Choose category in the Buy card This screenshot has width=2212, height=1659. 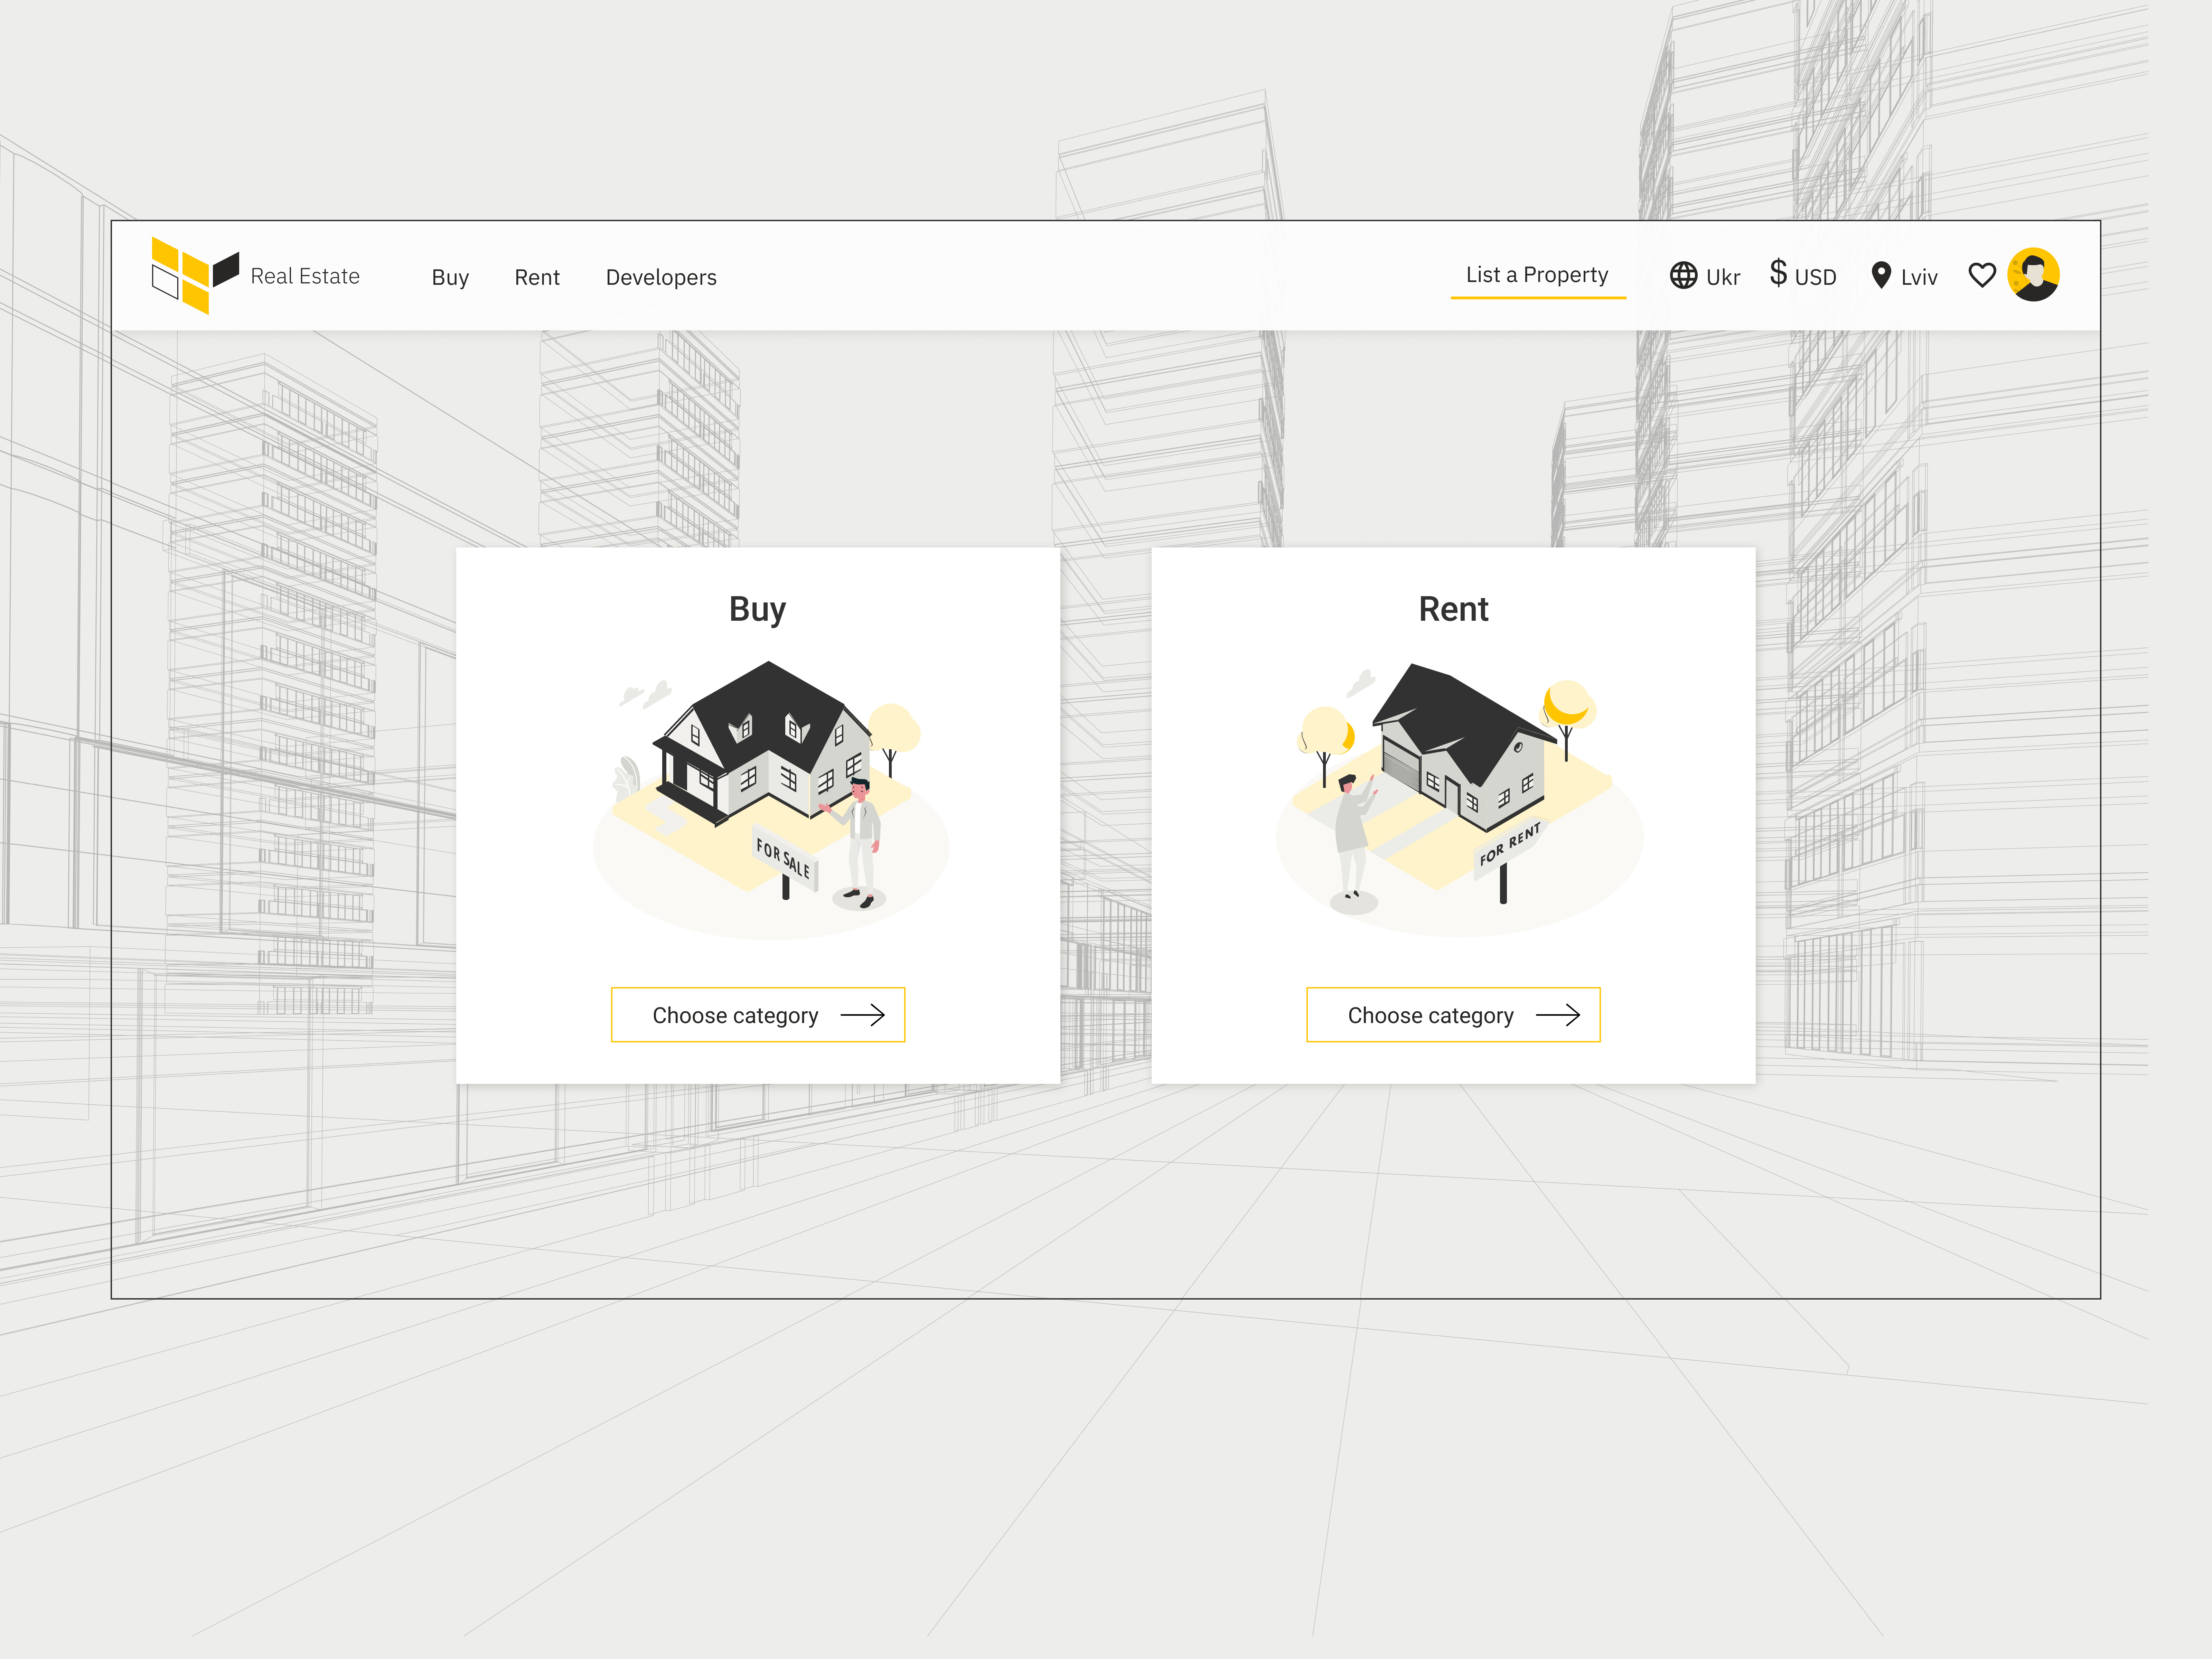pos(758,1015)
